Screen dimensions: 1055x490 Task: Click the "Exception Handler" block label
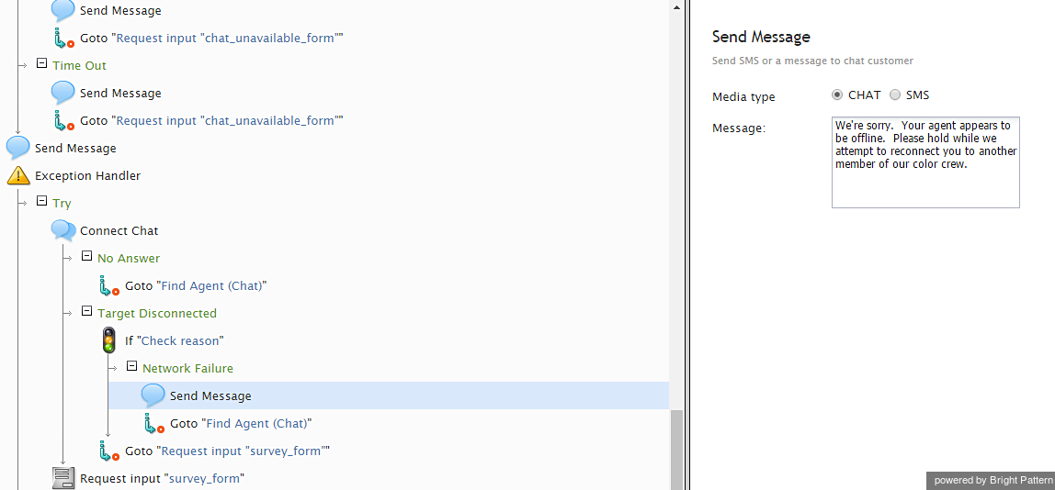[87, 176]
